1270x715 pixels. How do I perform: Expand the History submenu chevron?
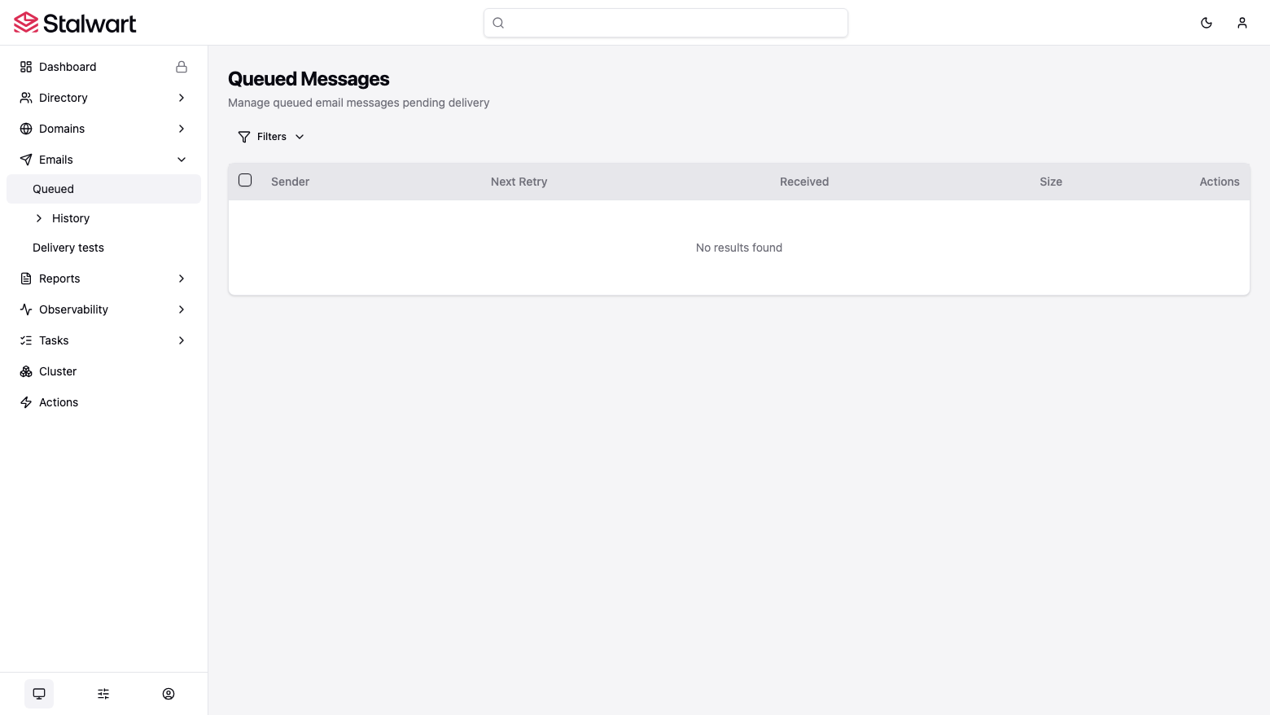tap(39, 218)
